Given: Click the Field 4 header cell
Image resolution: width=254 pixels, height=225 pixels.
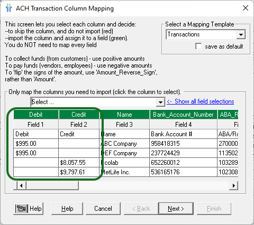Looking at the screenshot, I should 184,125.
